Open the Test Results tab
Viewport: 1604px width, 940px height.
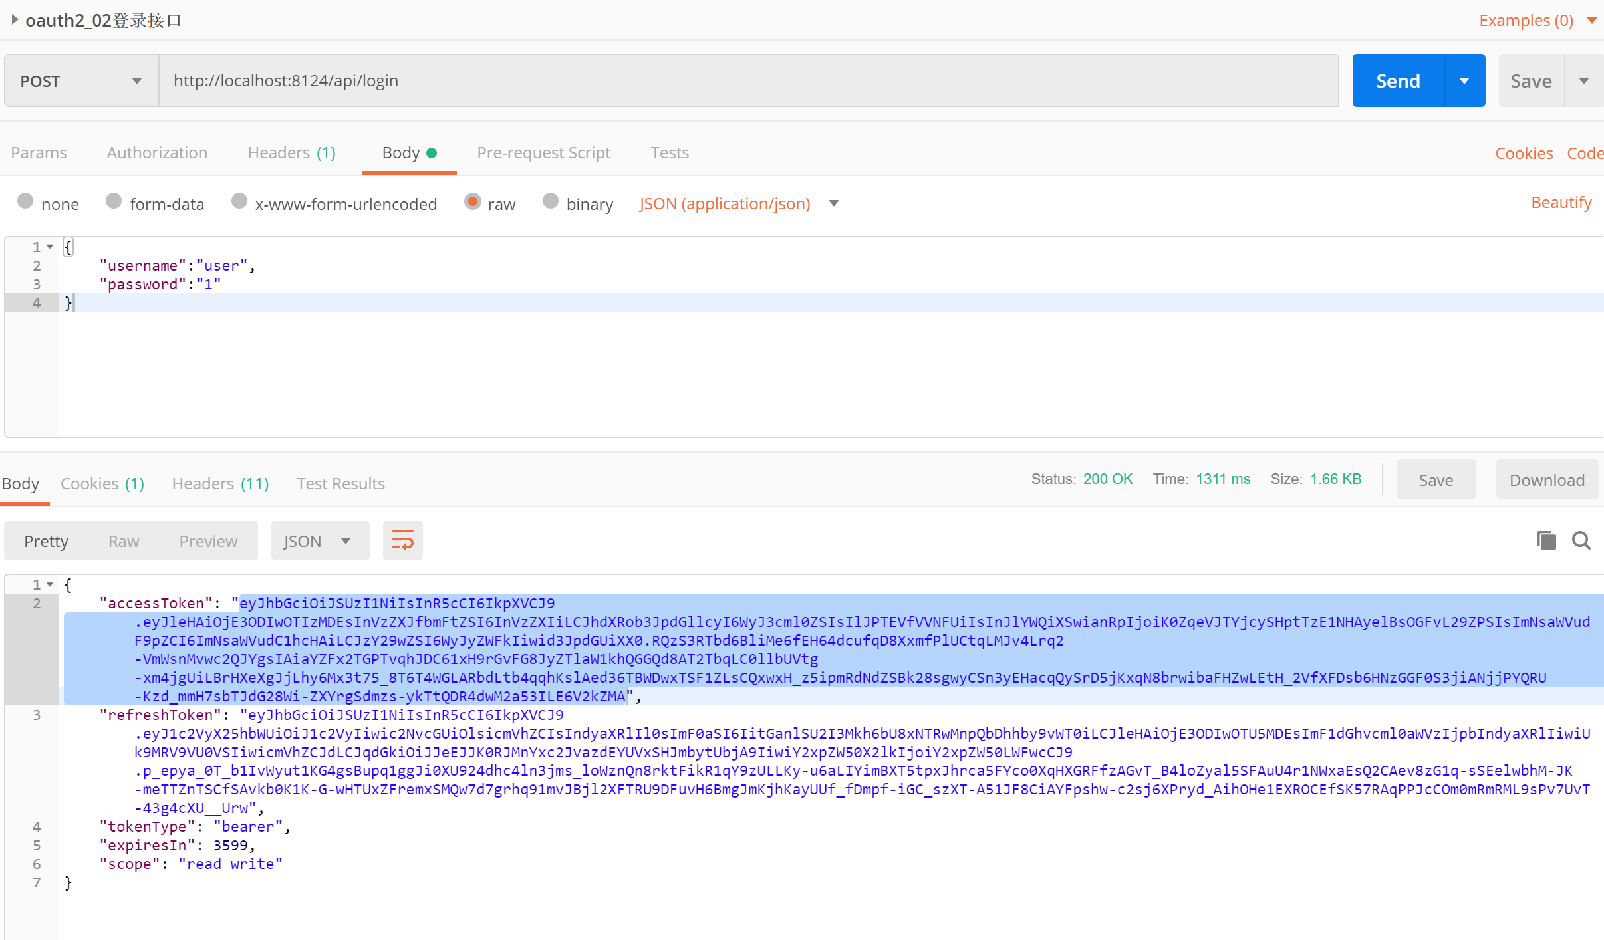coord(340,483)
